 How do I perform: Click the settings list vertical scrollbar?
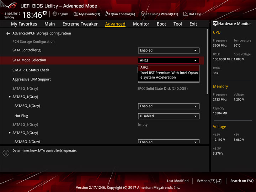click(207, 62)
